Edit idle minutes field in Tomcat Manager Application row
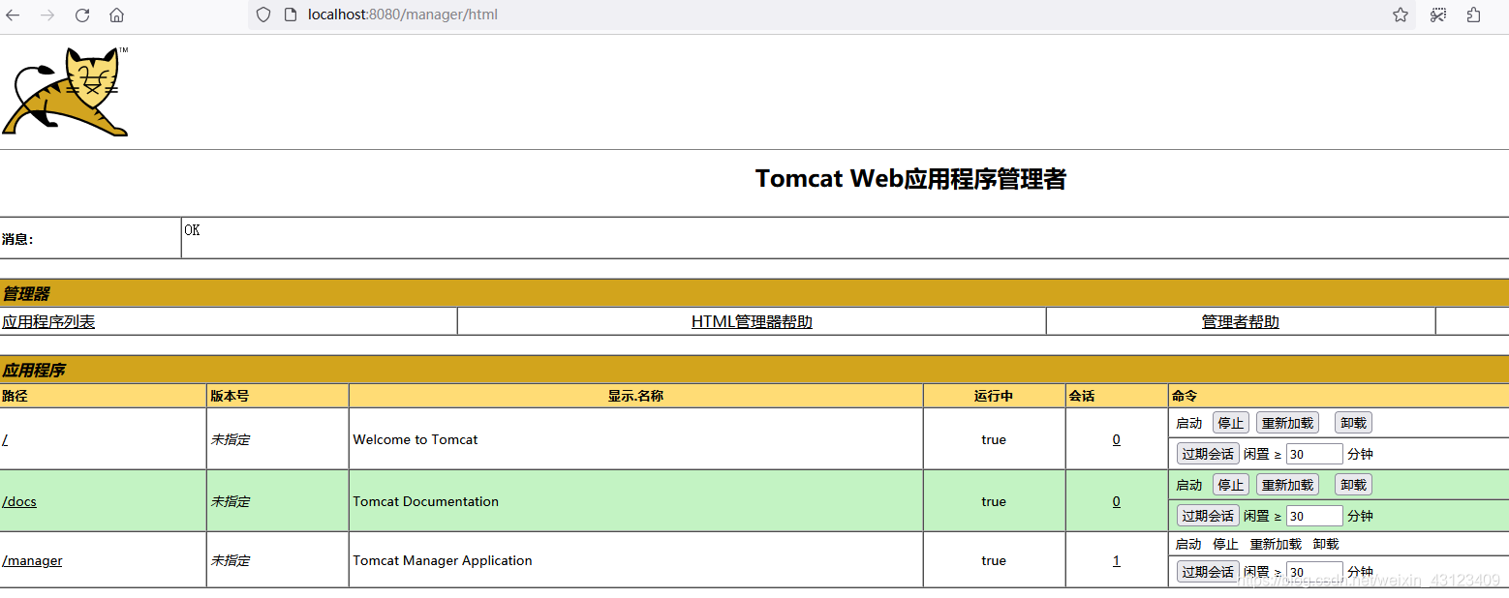The image size is (1509, 598). pyautogui.click(x=1314, y=572)
